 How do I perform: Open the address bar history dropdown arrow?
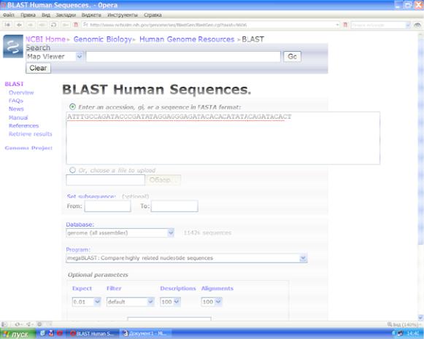pyautogui.click(x=337, y=25)
